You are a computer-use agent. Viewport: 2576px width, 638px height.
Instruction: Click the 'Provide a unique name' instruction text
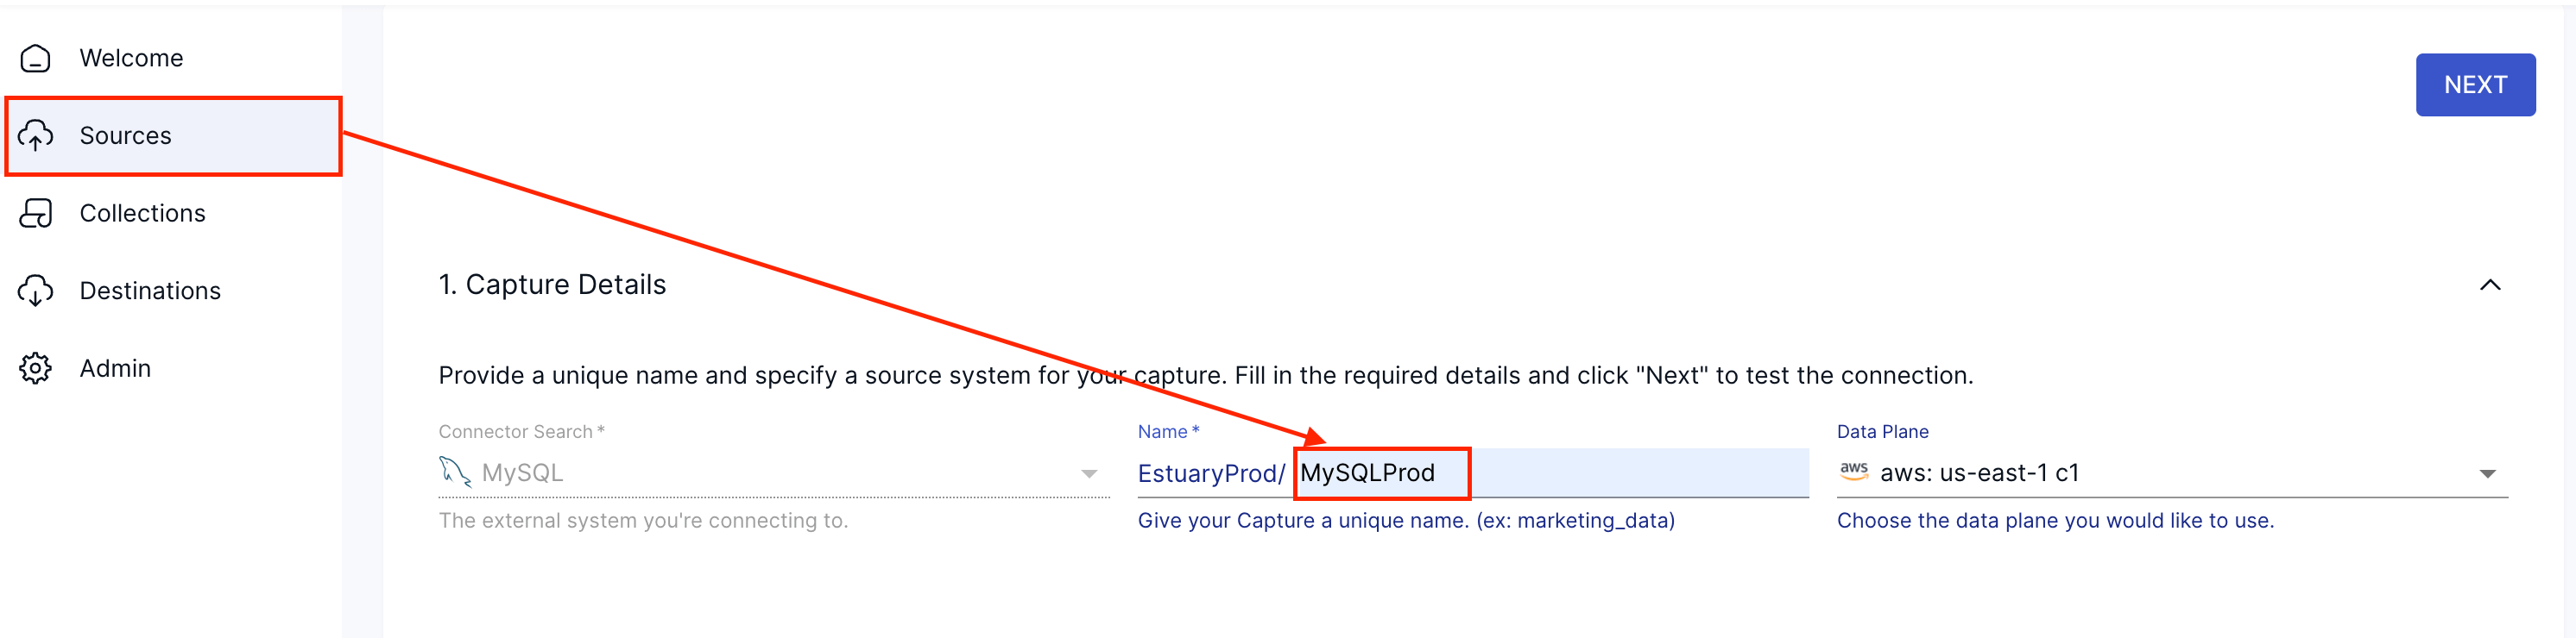1205,375
